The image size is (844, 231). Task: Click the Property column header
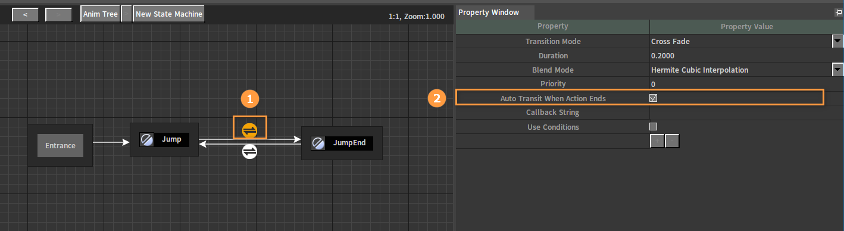coord(552,26)
